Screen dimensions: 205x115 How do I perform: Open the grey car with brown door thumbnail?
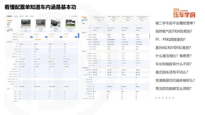point(41,23)
